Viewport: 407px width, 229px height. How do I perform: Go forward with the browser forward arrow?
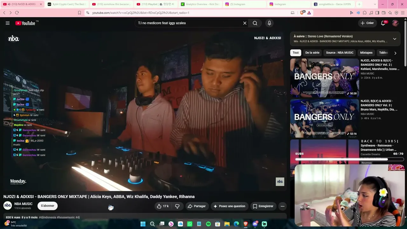[x=10, y=13]
